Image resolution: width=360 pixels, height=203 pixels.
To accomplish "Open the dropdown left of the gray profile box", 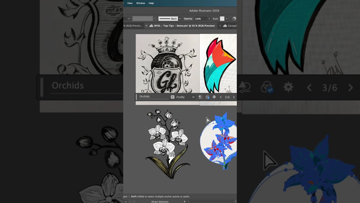I will click(129, 19).
